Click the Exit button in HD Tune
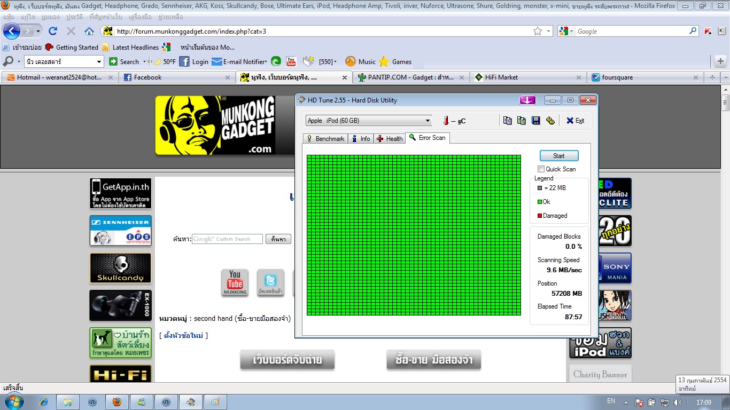 coord(575,121)
